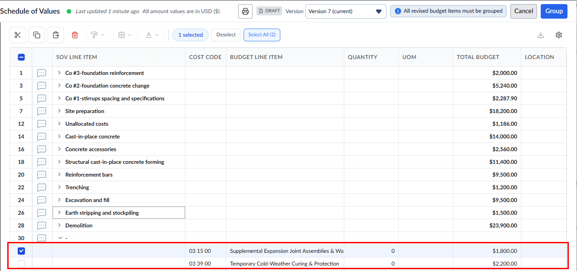Open the Version 7 (current) dropdown
Viewport: 577px width, 271px height.
(x=346, y=11)
